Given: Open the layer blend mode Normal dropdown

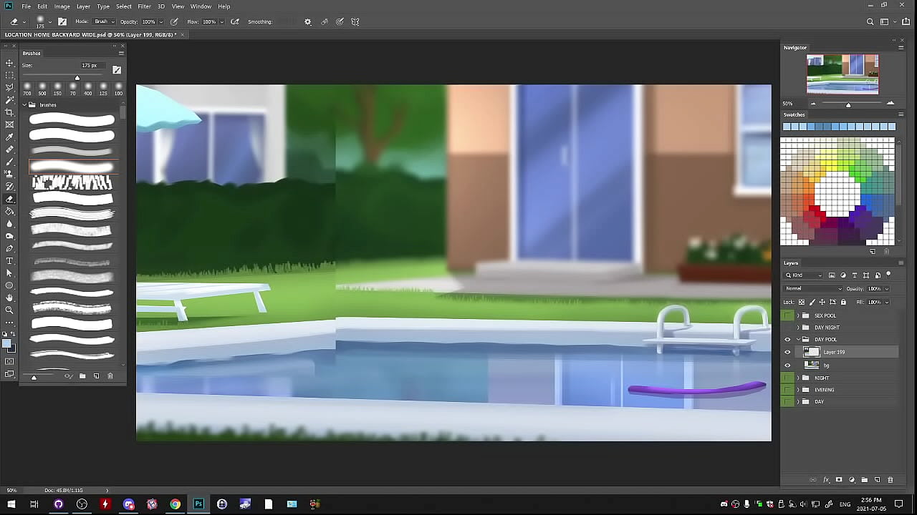Looking at the screenshot, I should click(x=813, y=288).
